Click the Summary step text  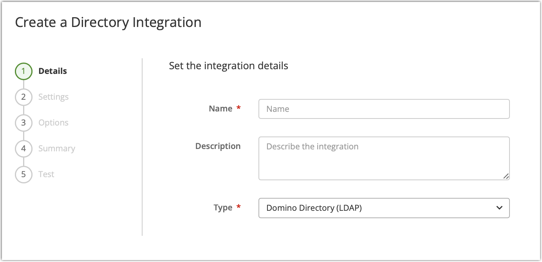click(56, 148)
